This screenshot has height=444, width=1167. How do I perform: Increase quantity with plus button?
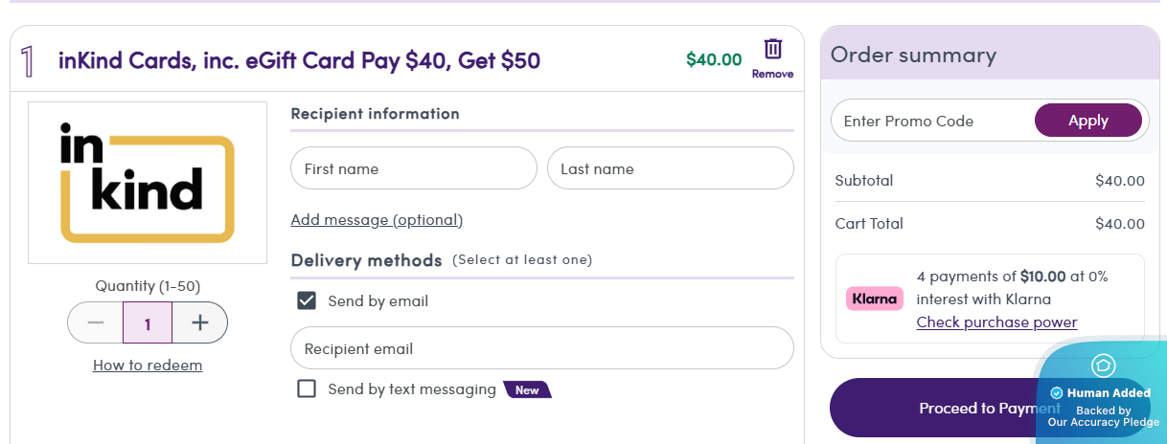click(x=199, y=322)
